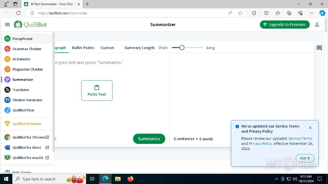This screenshot has width=328, height=184.
Task: Click the text input placeholder area
Action: 89,62
